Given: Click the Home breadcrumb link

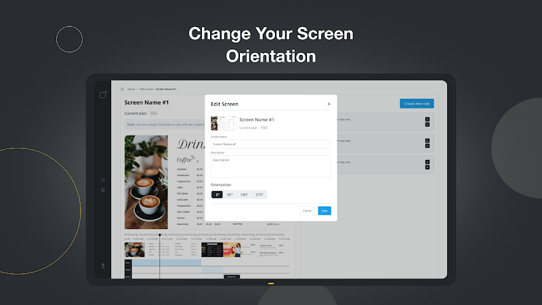Looking at the screenshot, I should (x=131, y=89).
